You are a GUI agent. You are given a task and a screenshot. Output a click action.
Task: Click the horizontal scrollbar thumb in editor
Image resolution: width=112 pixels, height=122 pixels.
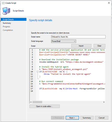coord(37,102)
